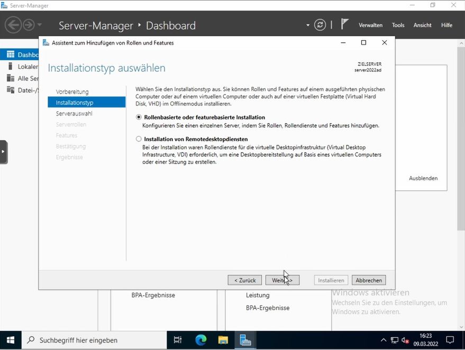This screenshot has height=350, width=465.
Task: Minimize the Assistent wizard window
Action: pos(343,43)
